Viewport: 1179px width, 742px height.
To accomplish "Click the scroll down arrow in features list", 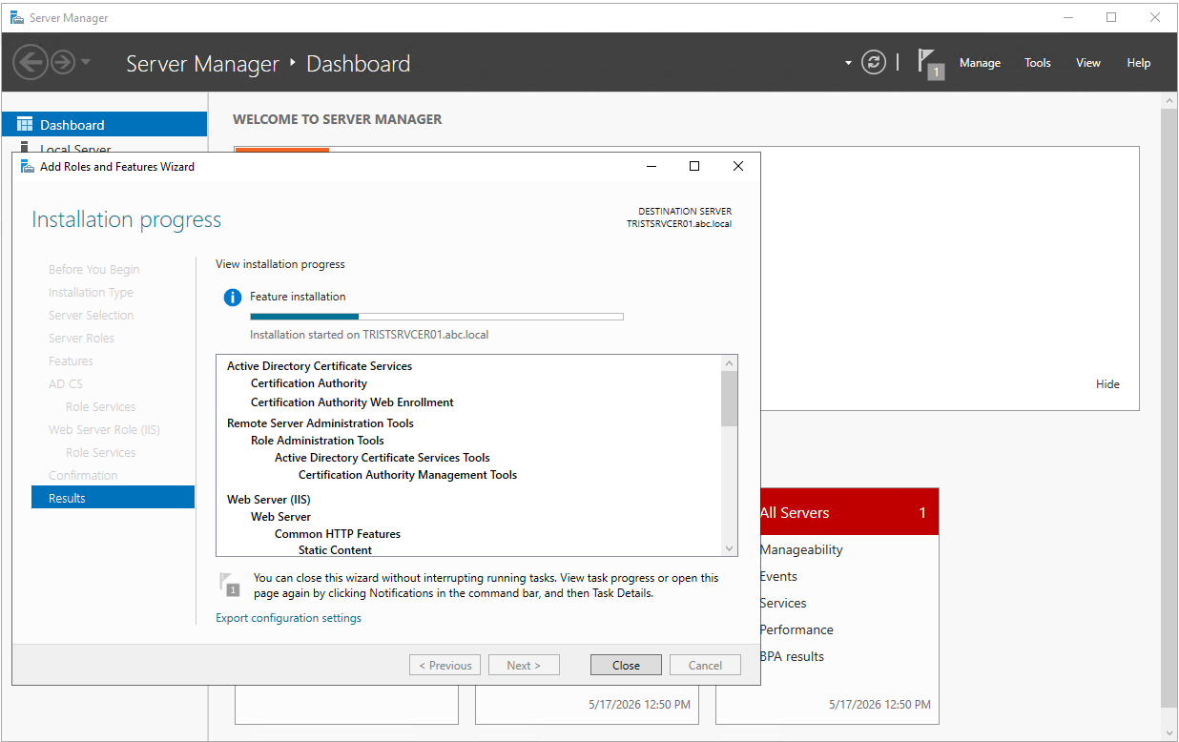I will click(x=730, y=548).
